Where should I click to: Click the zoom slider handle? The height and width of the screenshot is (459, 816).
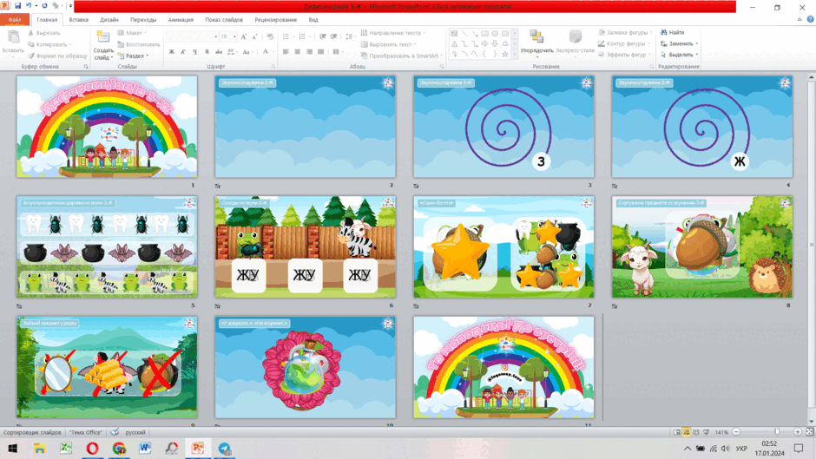click(x=776, y=432)
